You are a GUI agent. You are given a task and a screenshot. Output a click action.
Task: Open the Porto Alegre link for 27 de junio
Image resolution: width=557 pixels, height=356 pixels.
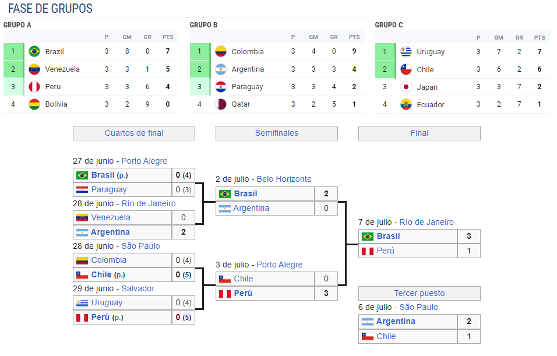pyautogui.click(x=144, y=161)
